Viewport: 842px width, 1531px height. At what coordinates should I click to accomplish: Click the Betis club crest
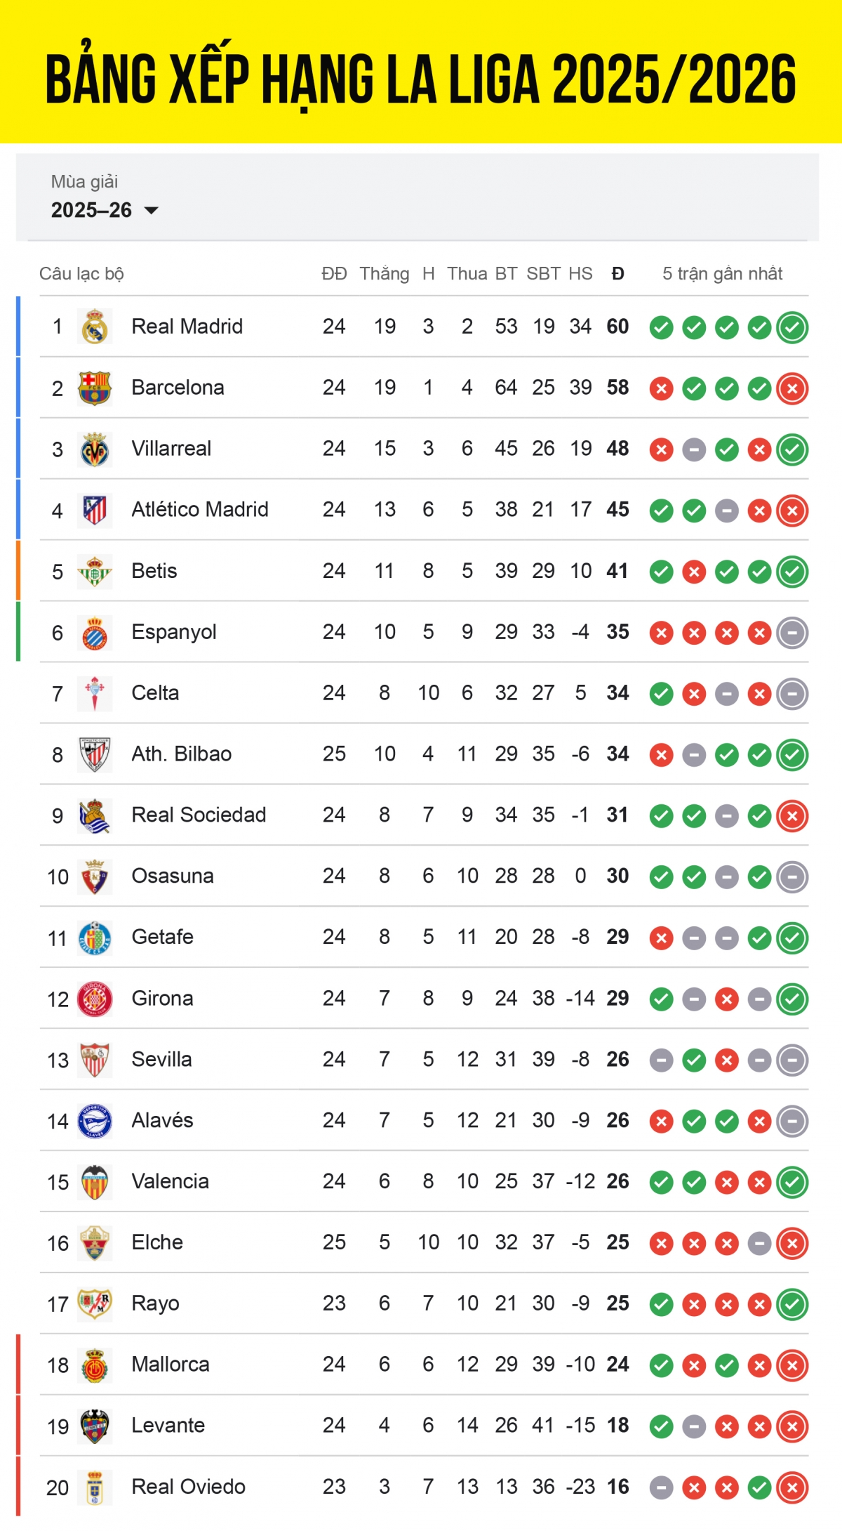pos(95,571)
